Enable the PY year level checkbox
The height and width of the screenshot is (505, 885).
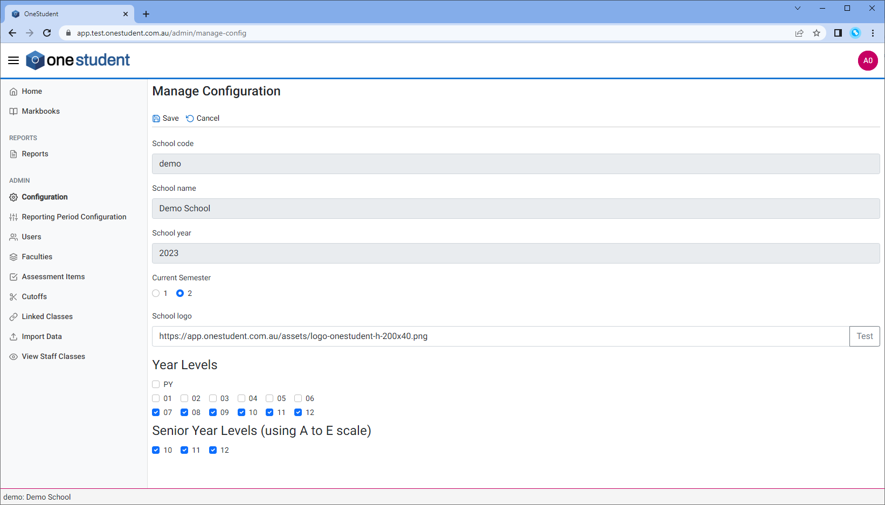click(156, 384)
